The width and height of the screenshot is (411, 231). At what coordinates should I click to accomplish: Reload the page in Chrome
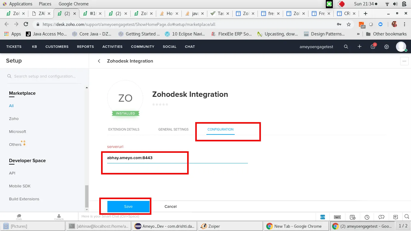[x=26, y=24]
